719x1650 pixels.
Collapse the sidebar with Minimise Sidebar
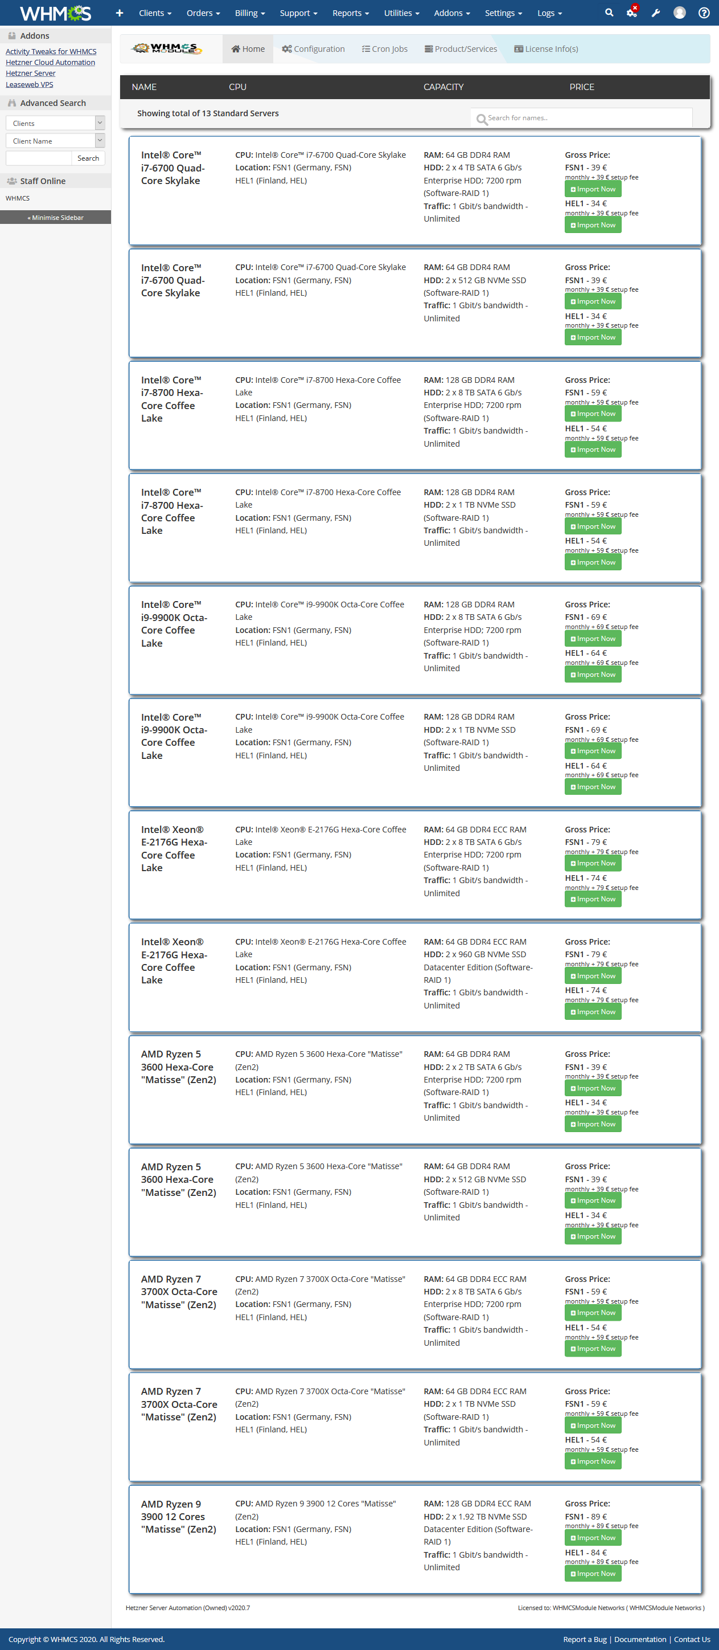coord(56,217)
